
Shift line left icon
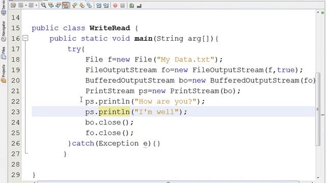click(98, 6)
